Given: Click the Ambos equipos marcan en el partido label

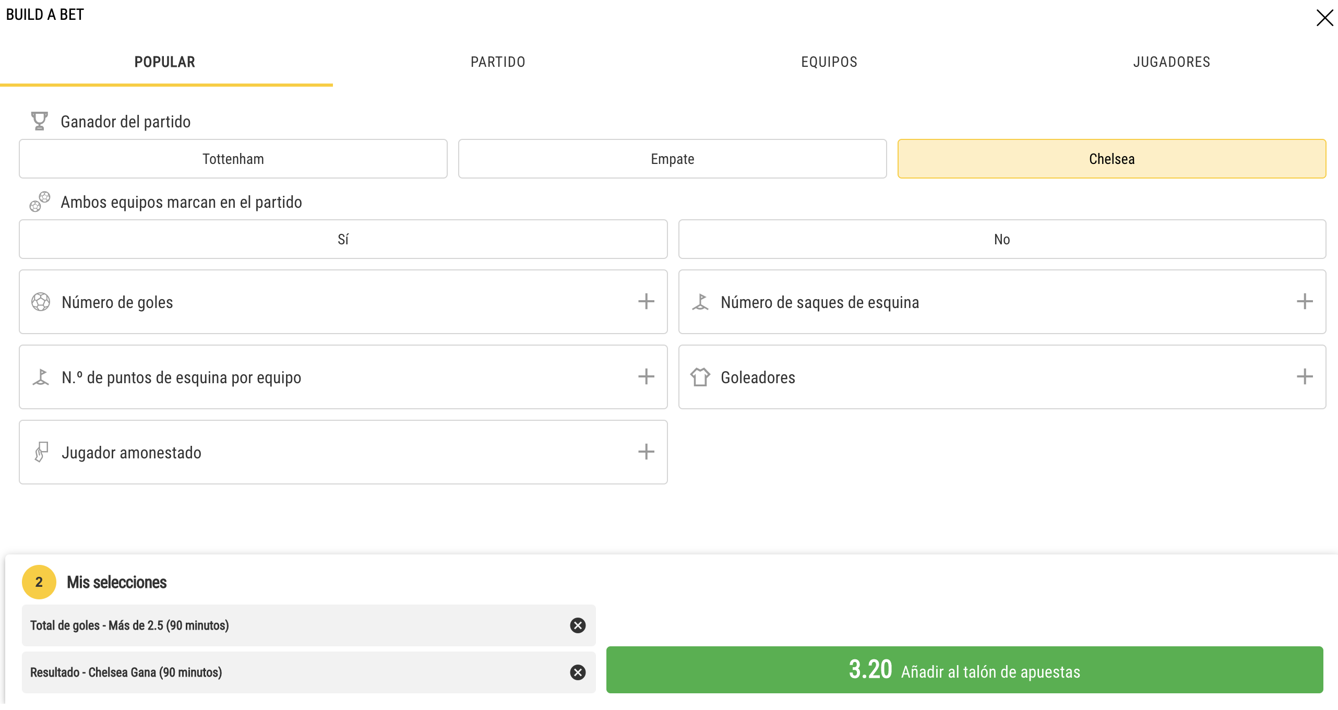Looking at the screenshot, I should pos(181,202).
